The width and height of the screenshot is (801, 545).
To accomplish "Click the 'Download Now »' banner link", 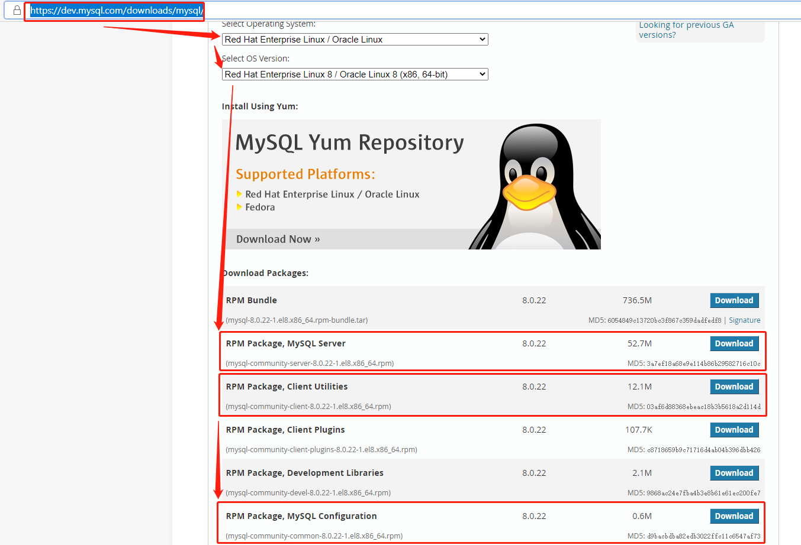I will pos(278,239).
